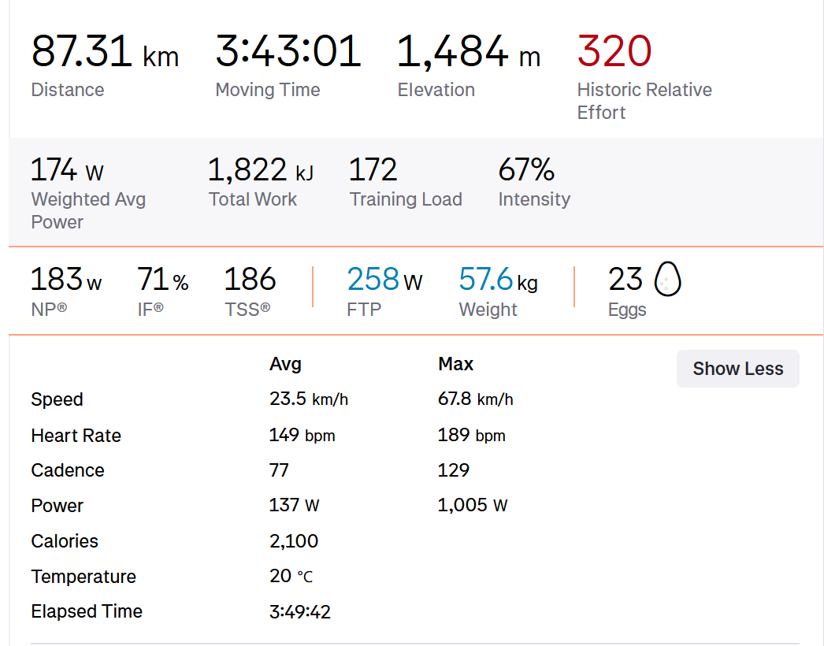Image resolution: width=824 pixels, height=646 pixels.
Task: Click the 67% Intensity value
Action: pyautogui.click(x=526, y=170)
